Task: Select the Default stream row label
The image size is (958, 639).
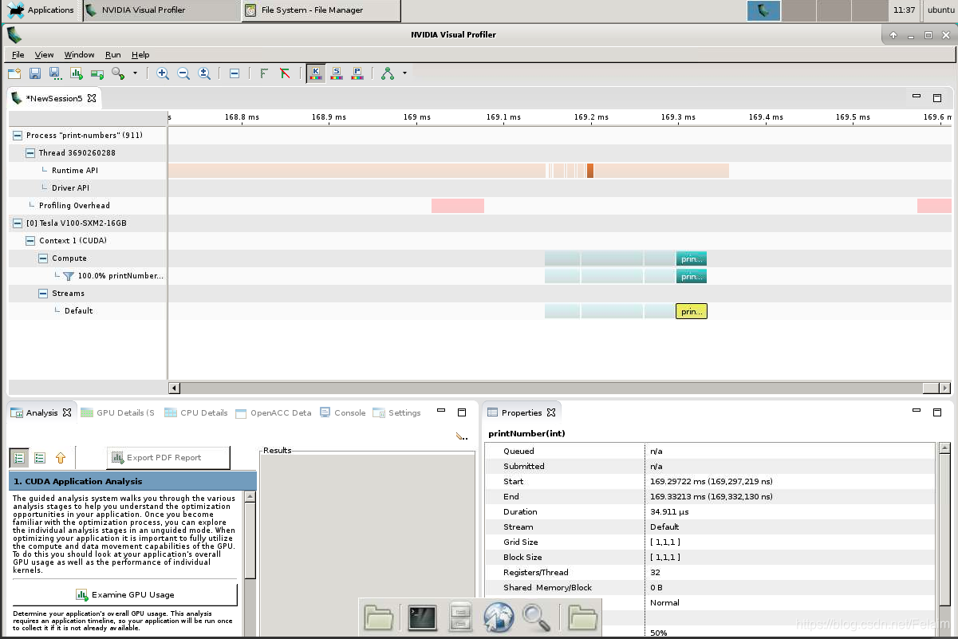Action: click(x=79, y=311)
